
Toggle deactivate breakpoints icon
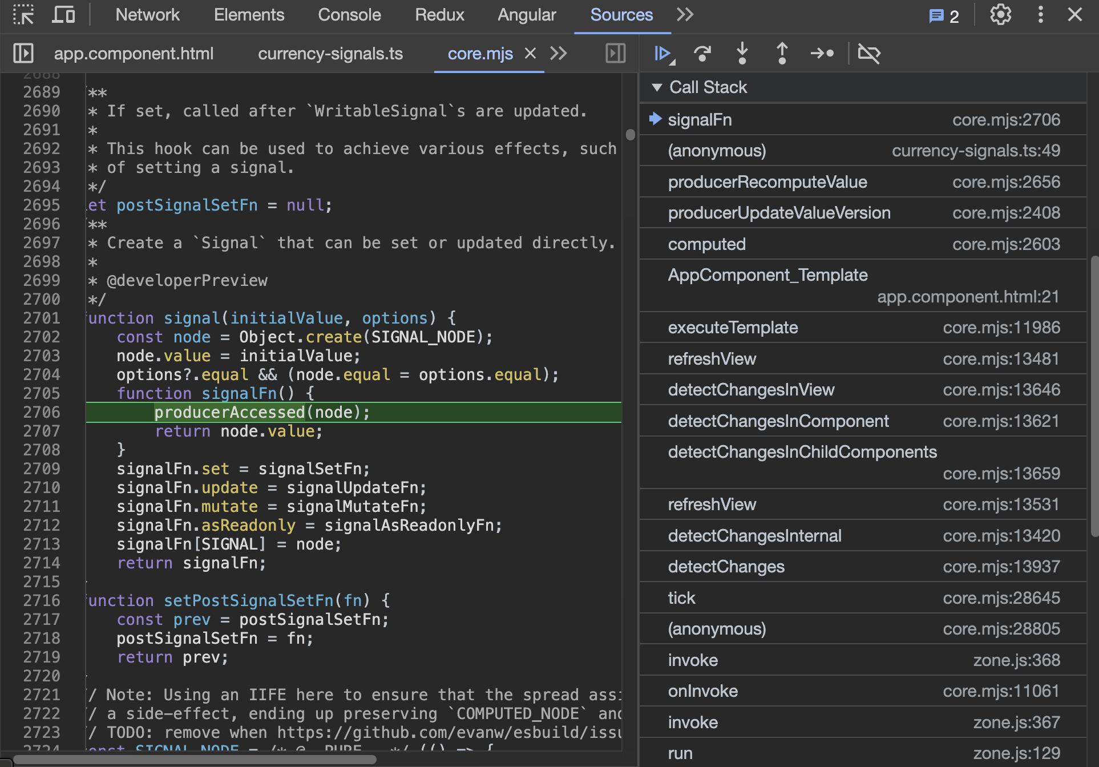[868, 54]
